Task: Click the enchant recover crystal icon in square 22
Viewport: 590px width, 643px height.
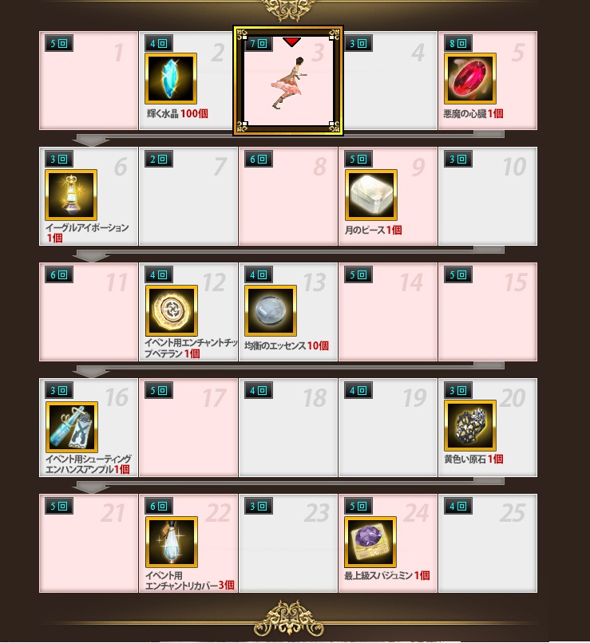Action: 172,542
